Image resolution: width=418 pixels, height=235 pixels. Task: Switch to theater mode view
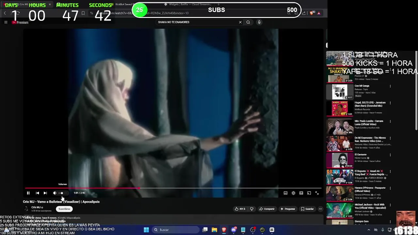(x=301, y=193)
